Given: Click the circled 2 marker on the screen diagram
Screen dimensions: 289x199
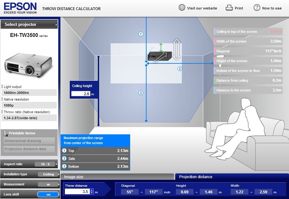Looking at the screenshot, I should point(180,69).
